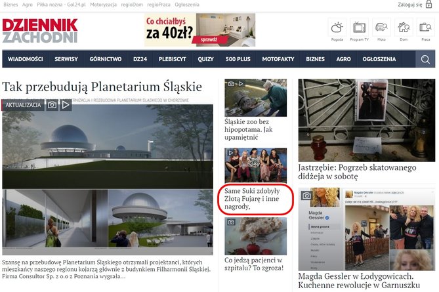The height and width of the screenshot is (292, 439).
Task: Open the Program TV icon
Action: point(359,28)
